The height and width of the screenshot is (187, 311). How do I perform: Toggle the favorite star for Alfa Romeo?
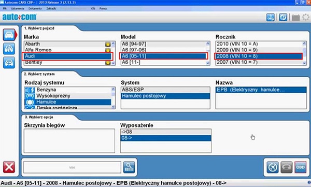click(108, 50)
